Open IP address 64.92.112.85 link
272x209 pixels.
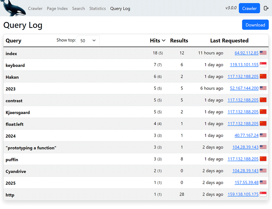click(x=246, y=53)
